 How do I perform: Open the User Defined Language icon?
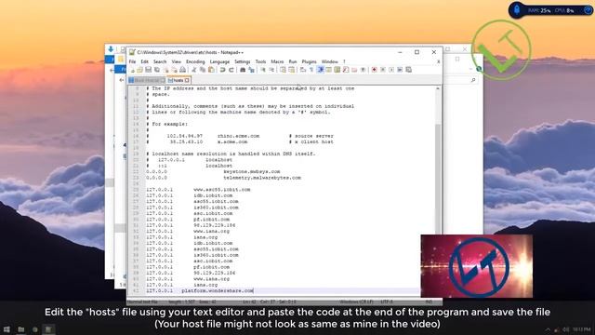pyautogui.click(x=328, y=70)
